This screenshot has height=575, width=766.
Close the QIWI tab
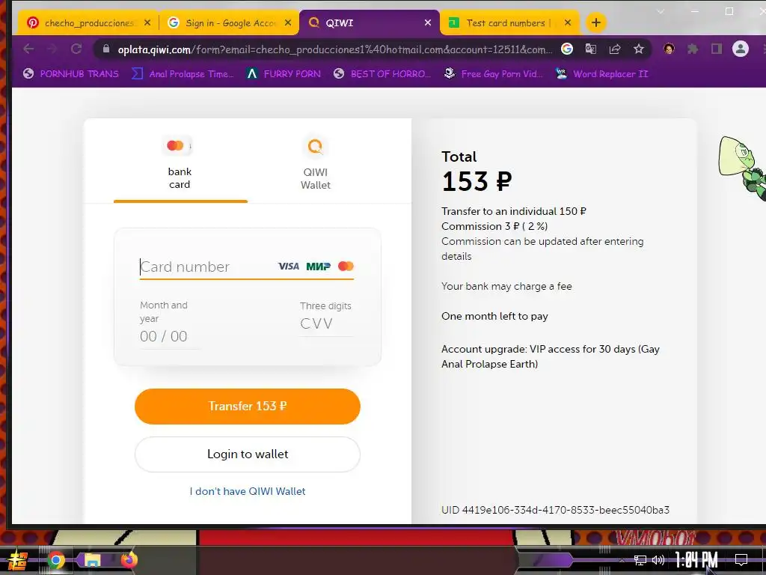[428, 22]
